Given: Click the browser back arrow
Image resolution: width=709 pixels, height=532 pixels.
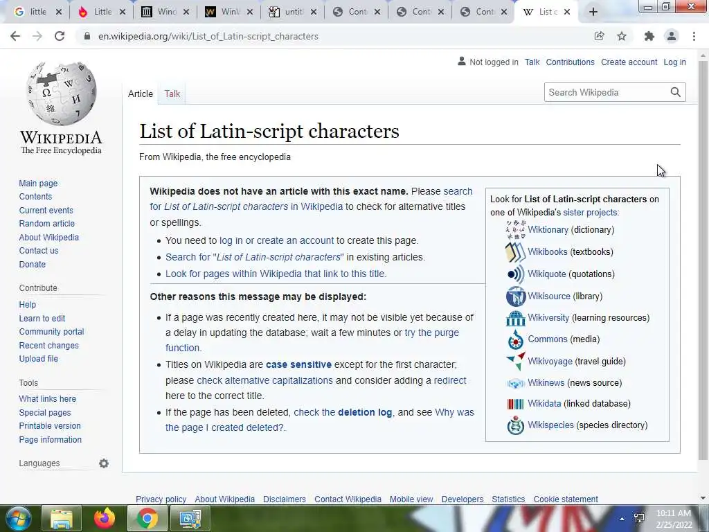Looking at the screenshot, I should point(15,36).
